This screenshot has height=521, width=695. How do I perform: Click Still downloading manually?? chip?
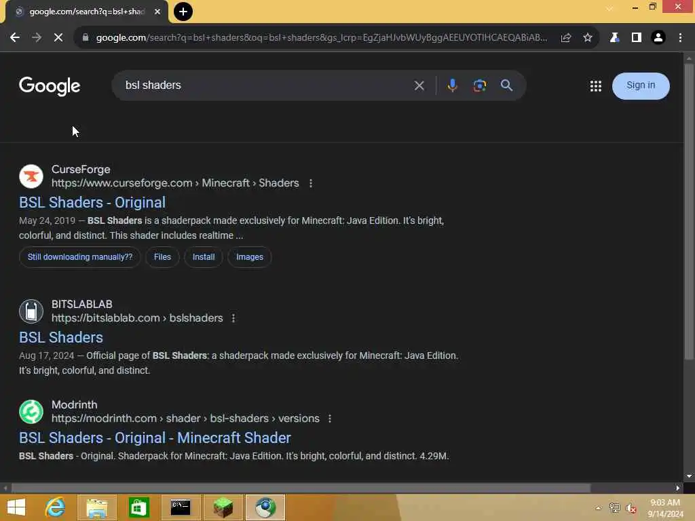pos(80,257)
